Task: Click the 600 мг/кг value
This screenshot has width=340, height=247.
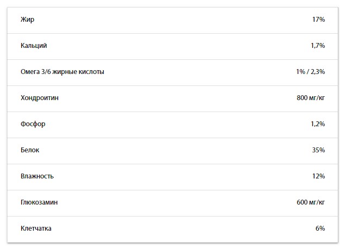Action: pos(311,202)
